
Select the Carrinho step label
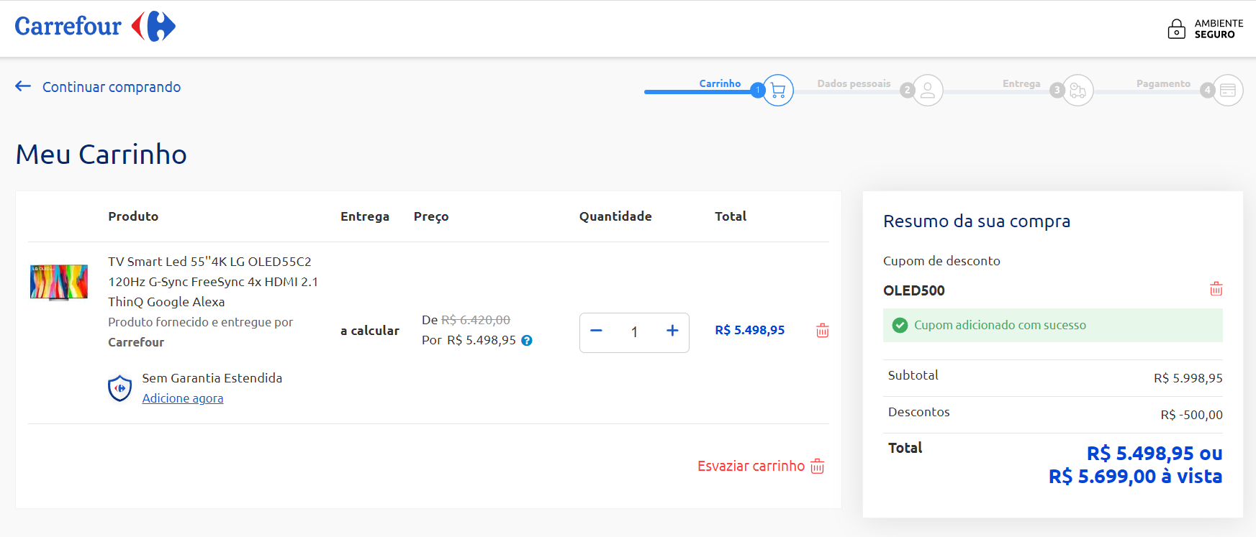coord(720,83)
